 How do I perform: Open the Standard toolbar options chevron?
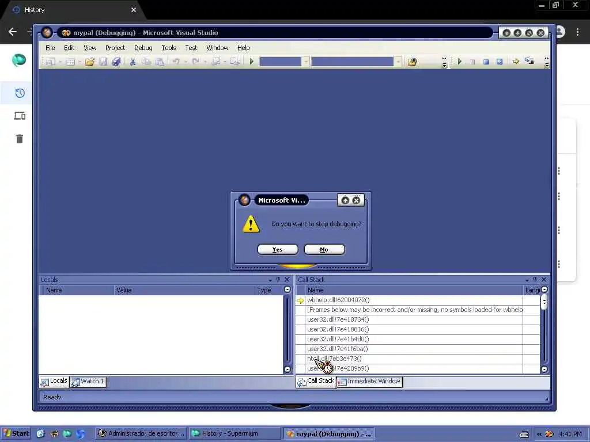(x=444, y=62)
